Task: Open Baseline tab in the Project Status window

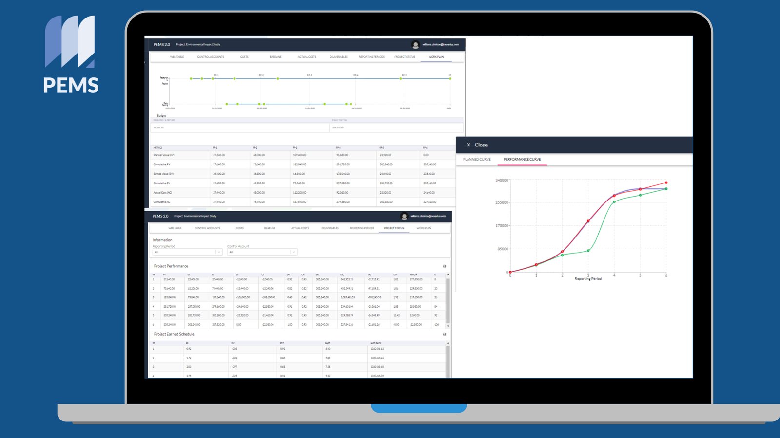Action: tap(270, 228)
